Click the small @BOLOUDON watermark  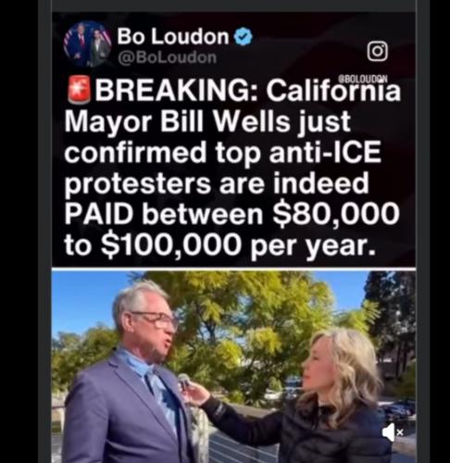(363, 79)
